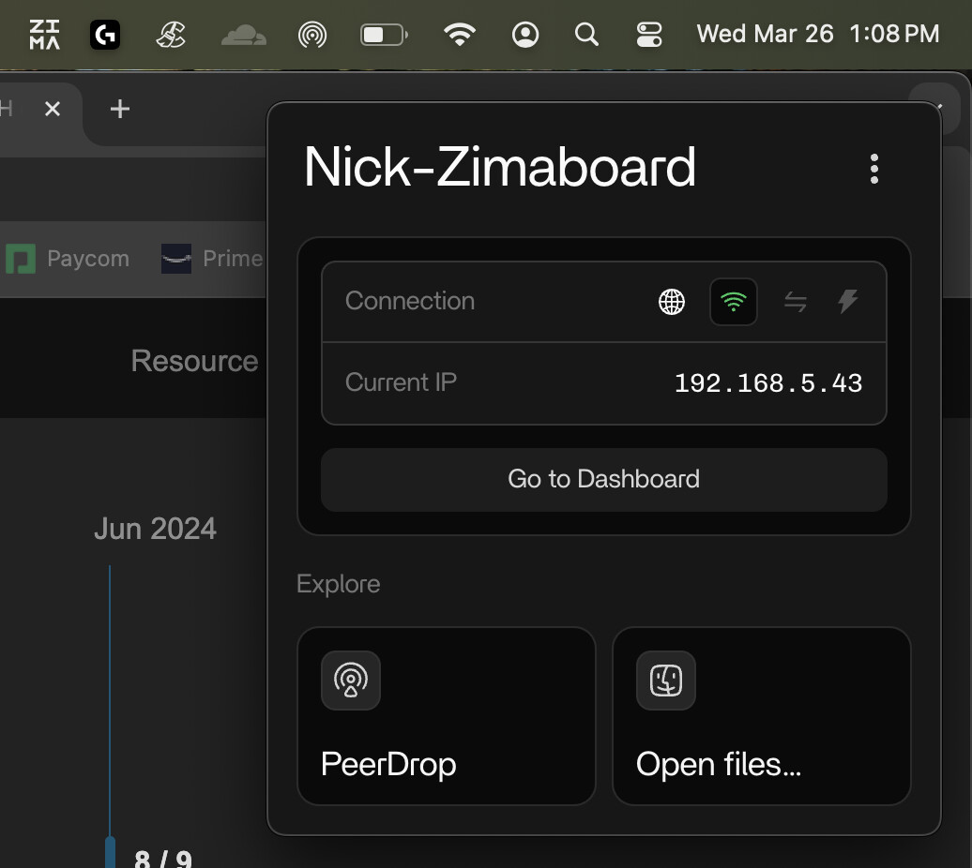Click the PeerDrop radar icon

tap(351, 681)
